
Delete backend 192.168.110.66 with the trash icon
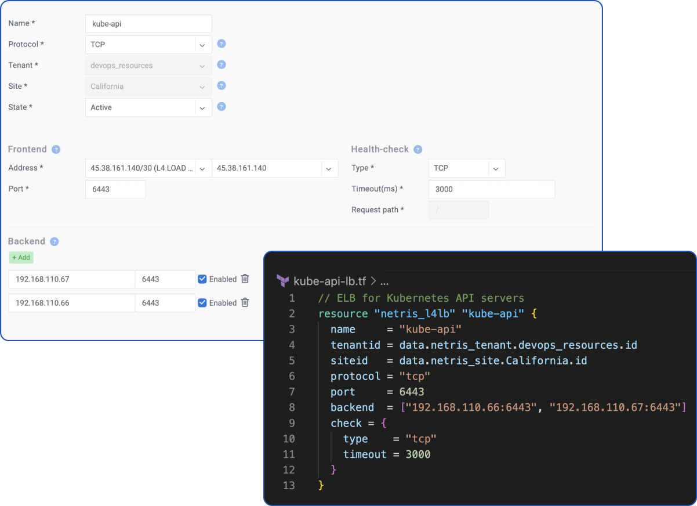(x=245, y=302)
